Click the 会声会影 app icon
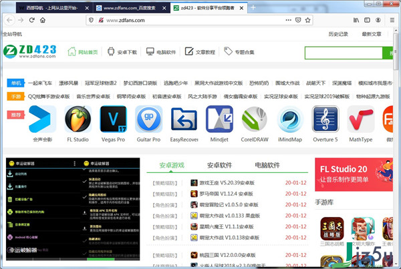Image resolution: width=401 pixels, height=269 pixels. click(x=43, y=119)
